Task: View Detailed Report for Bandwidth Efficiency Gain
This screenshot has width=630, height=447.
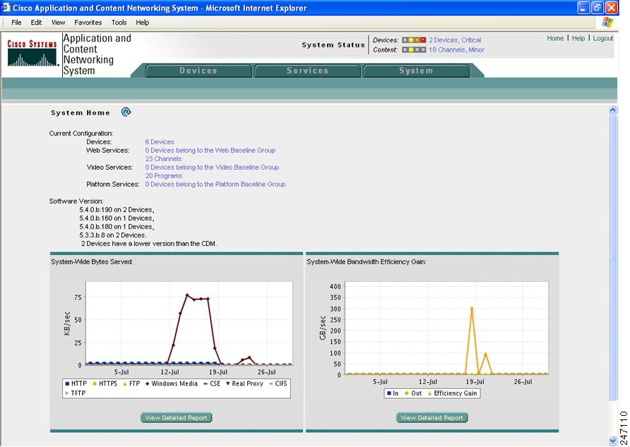Action: (x=432, y=417)
